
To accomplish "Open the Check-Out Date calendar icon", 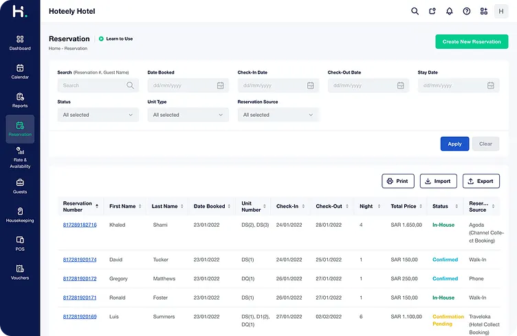I will tap(400, 85).
